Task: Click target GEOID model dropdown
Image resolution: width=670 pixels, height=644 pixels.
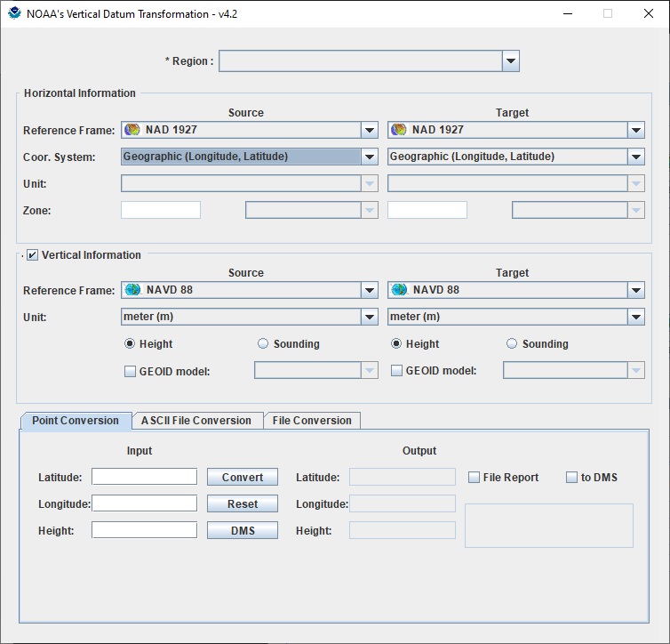Action: tap(574, 370)
